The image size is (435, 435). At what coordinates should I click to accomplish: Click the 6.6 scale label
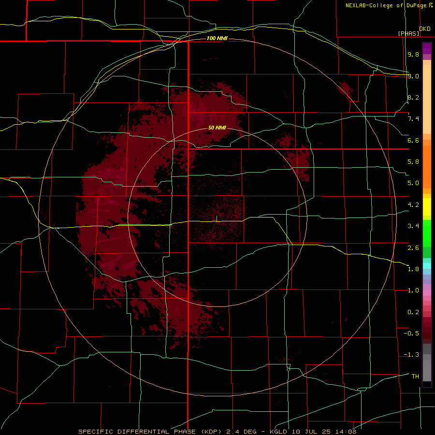click(413, 140)
